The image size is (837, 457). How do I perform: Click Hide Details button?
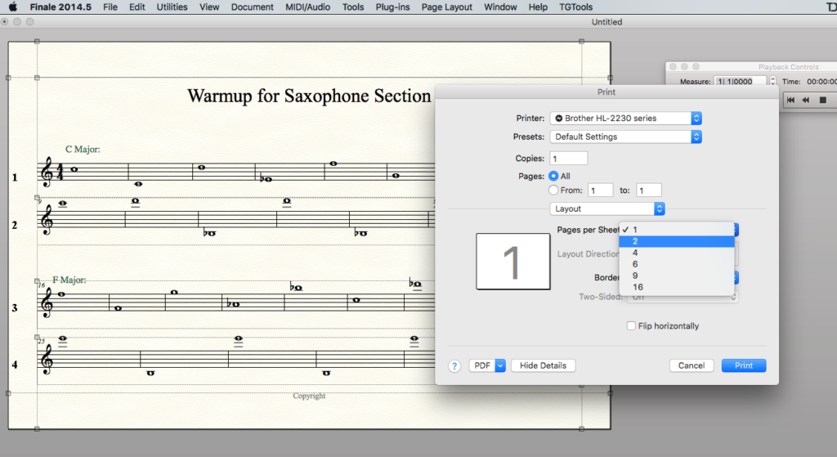point(543,365)
